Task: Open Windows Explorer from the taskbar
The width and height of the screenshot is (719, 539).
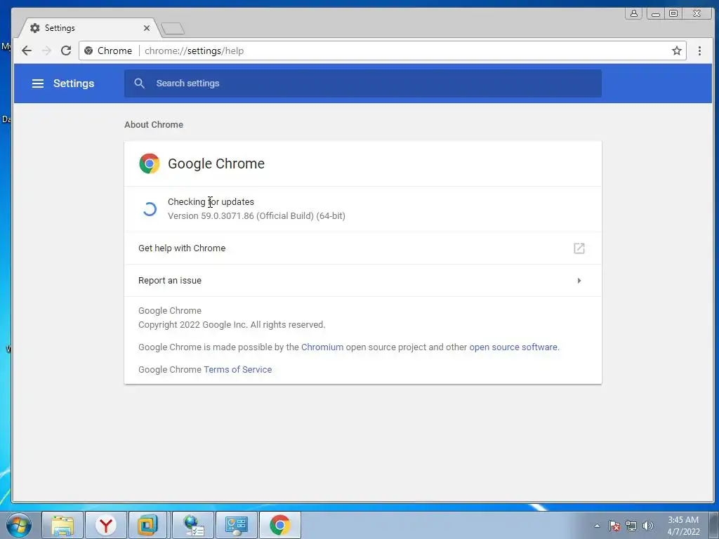Action: 62,525
